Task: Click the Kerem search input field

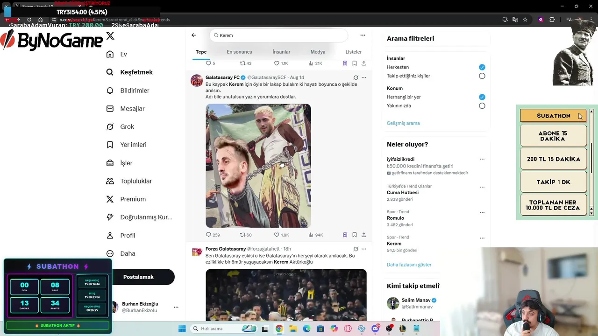Action: [x=279, y=35]
